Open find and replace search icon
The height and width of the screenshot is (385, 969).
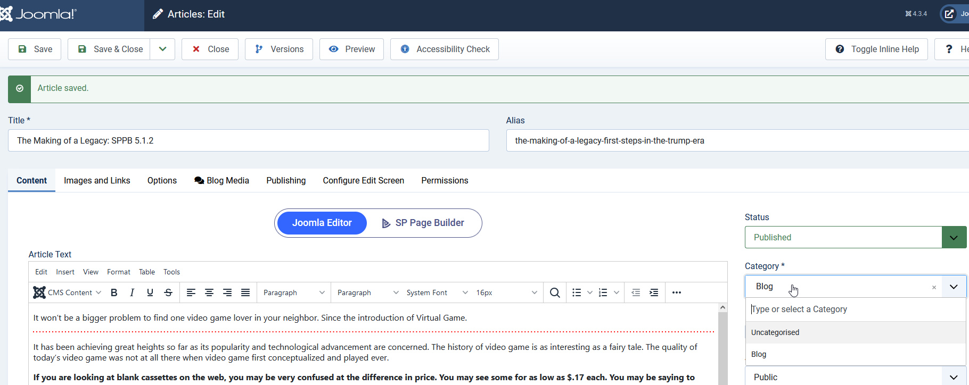tap(554, 292)
